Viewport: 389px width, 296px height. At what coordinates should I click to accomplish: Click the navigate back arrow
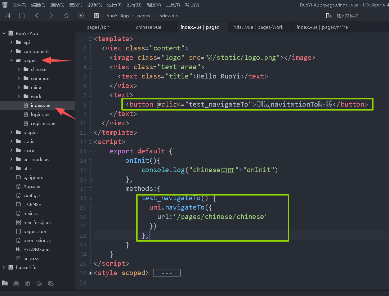pyautogui.click(x=37, y=15)
